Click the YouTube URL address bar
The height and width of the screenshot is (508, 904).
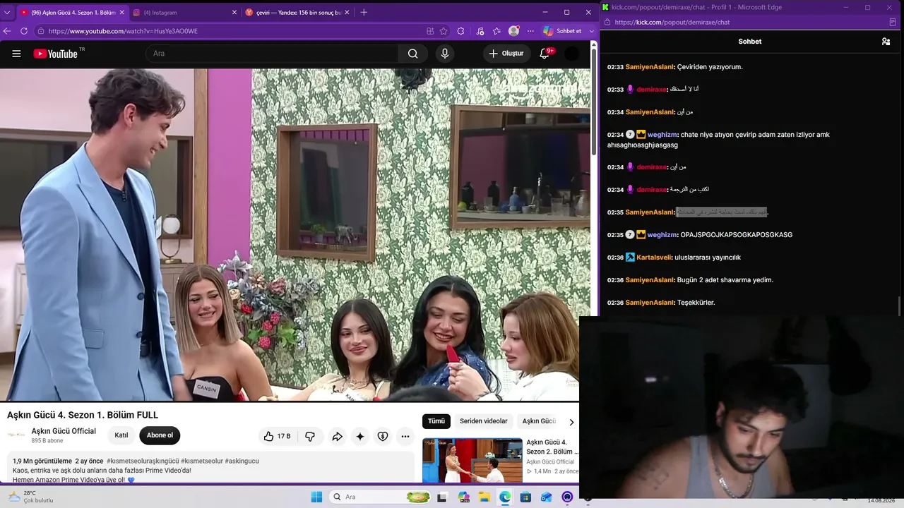pyautogui.click(x=230, y=31)
